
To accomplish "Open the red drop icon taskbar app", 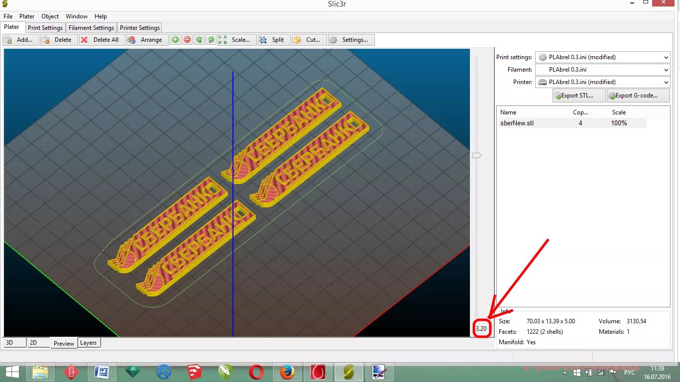I will (x=318, y=372).
